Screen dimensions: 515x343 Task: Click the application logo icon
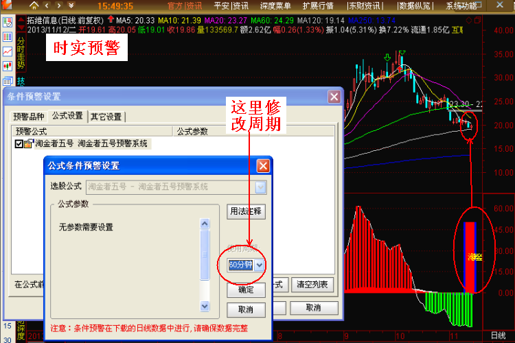[x=7, y=5]
